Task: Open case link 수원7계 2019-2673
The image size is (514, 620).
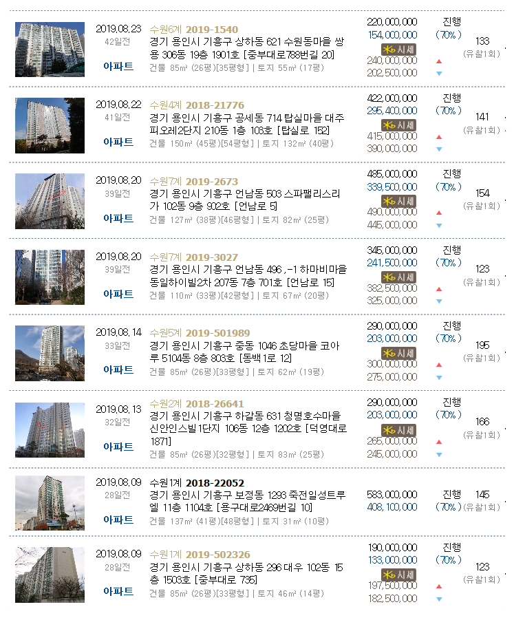Action: 194,182
